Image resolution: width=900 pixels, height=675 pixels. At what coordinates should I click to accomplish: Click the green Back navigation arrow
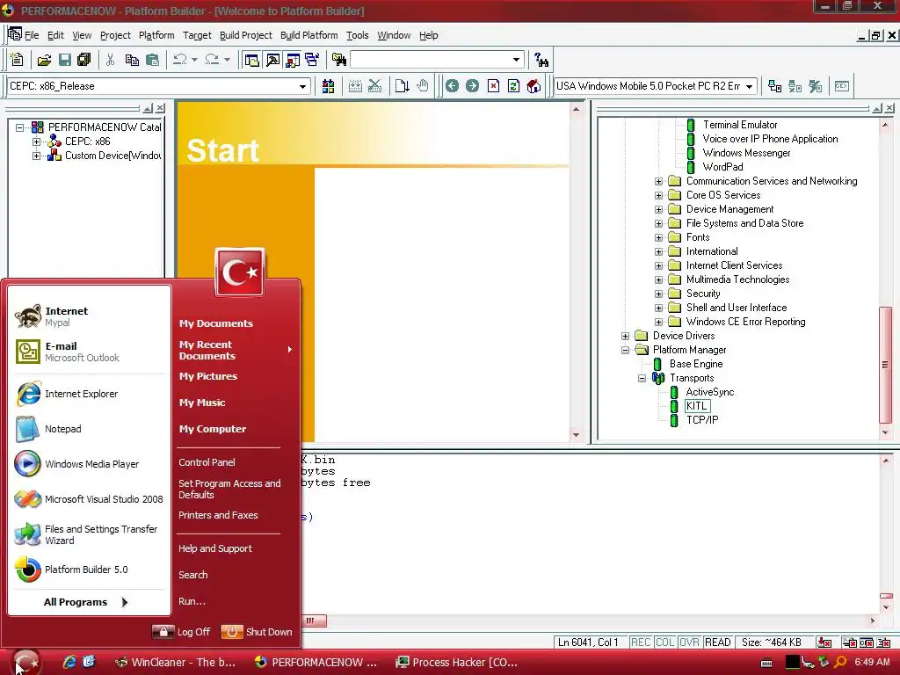pyautogui.click(x=452, y=86)
